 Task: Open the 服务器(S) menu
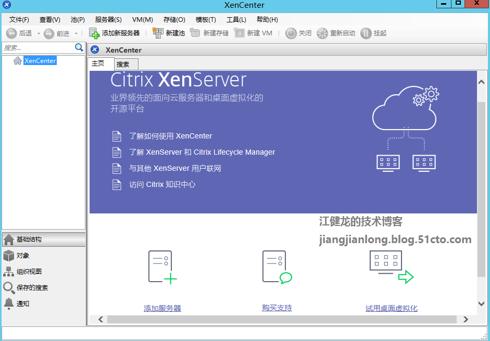[x=108, y=20]
